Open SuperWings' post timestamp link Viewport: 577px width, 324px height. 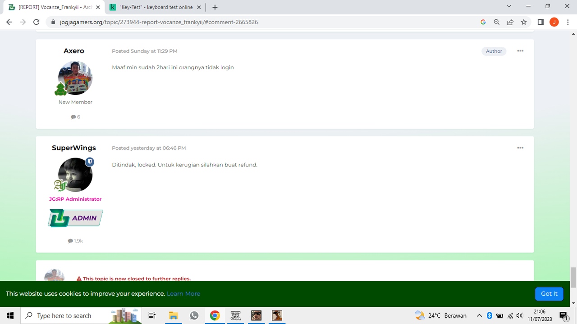pos(149,148)
